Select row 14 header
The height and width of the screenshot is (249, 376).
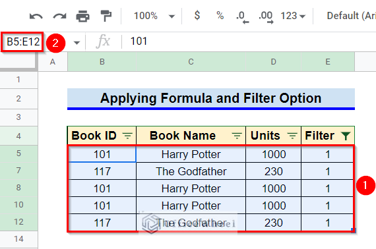click(18, 239)
